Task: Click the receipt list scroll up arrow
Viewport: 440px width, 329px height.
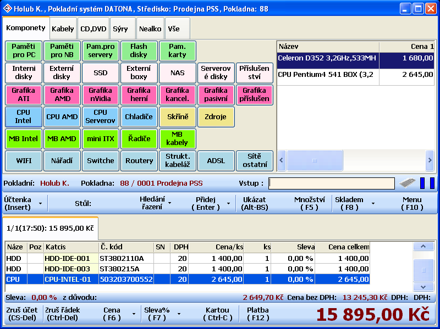Action: point(423,246)
